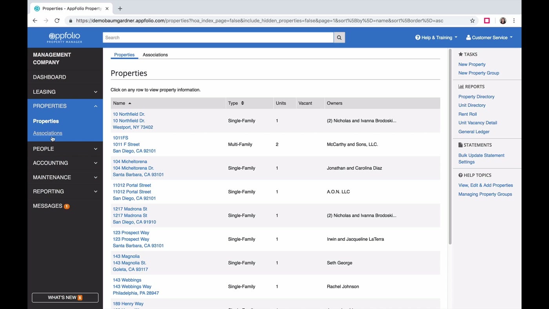This screenshot has height=309, width=549.
Task: Click the forward navigation arrow
Action: 46,21
